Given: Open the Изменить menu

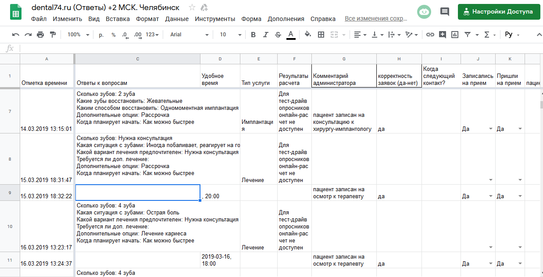Looking at the screenshot, I should (x=68, y=19).
